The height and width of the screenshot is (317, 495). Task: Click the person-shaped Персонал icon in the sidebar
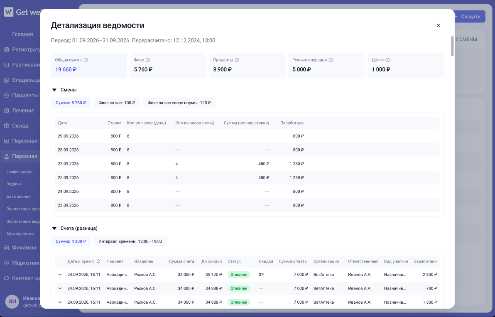pyautogui.click(x=6, y=156)
